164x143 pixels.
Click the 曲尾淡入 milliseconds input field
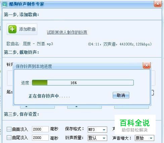click(40, 138)
